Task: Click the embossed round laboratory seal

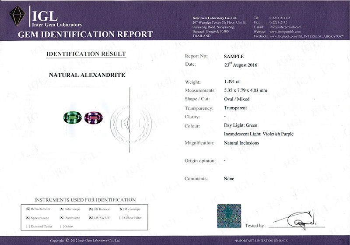Action: click(130, 124)
